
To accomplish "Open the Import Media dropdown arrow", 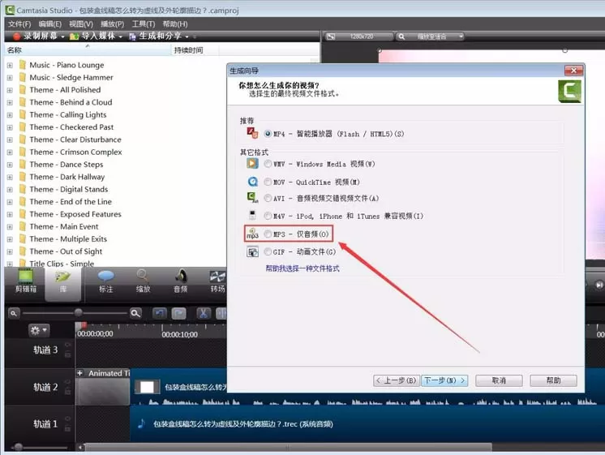I will pyautogui.click(x=120, y=36).
